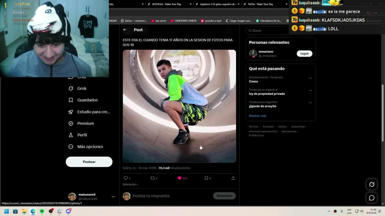Open the youtube a mp3 bookmark
The width and height of the screenshot is (385, 216).
click(x=211, y=21)
